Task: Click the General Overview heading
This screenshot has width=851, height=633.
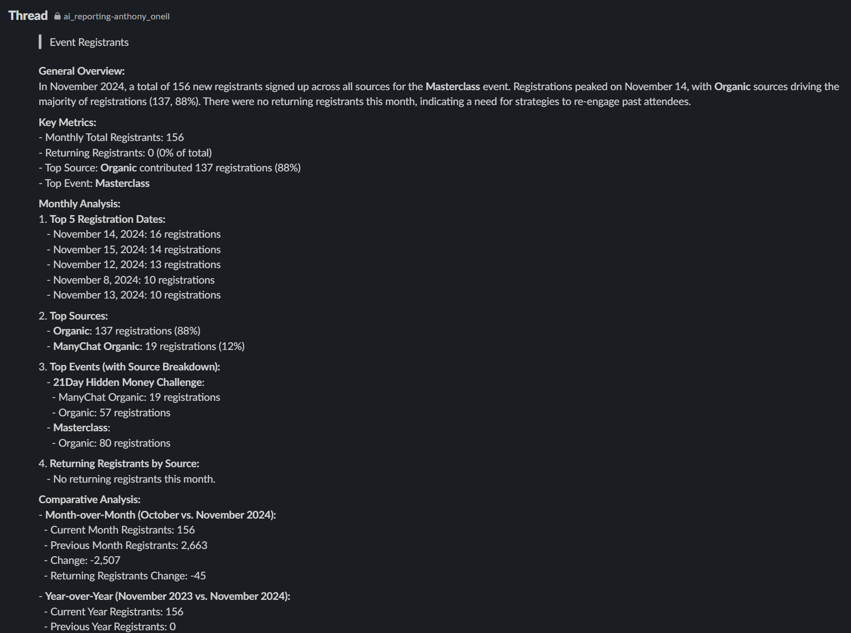Action: (x=82, y=71)
